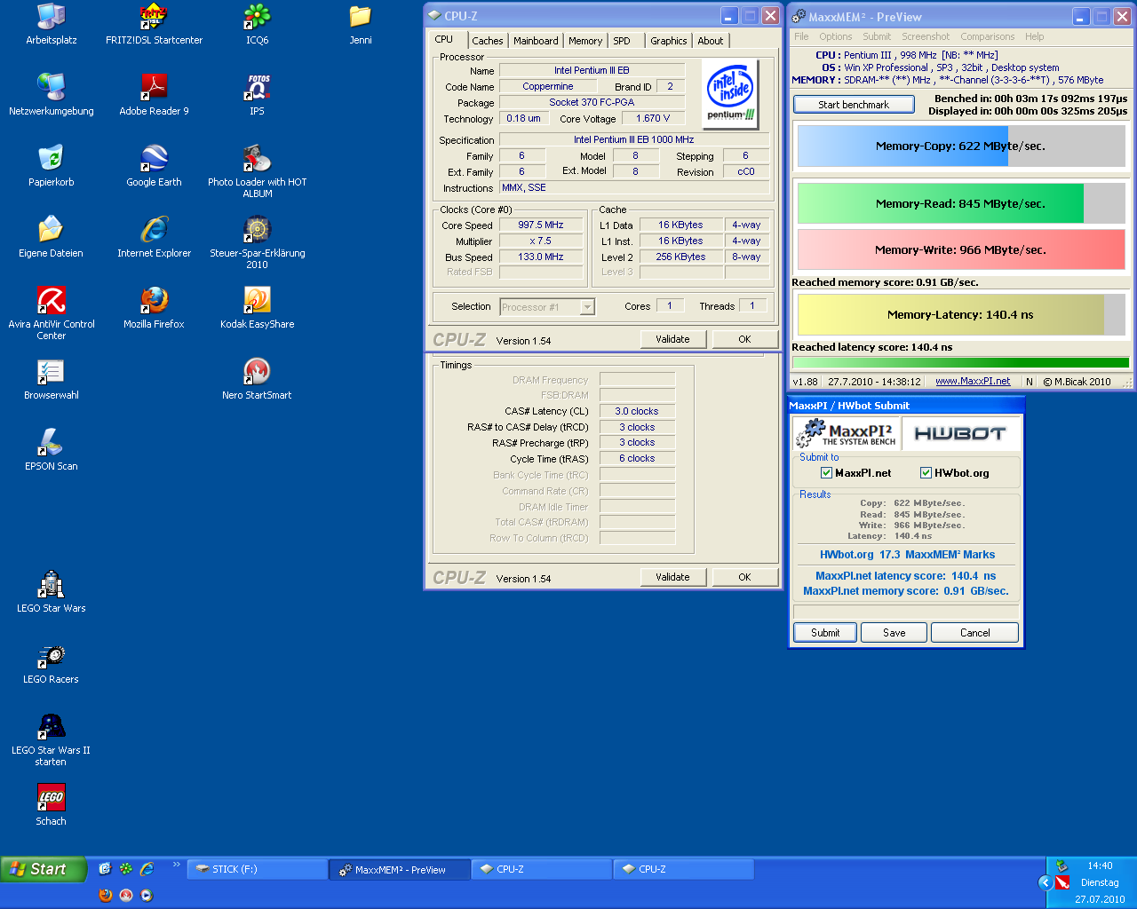
Task: Click Validate in the lower CPU-Z window
Action: coord(672,577)
